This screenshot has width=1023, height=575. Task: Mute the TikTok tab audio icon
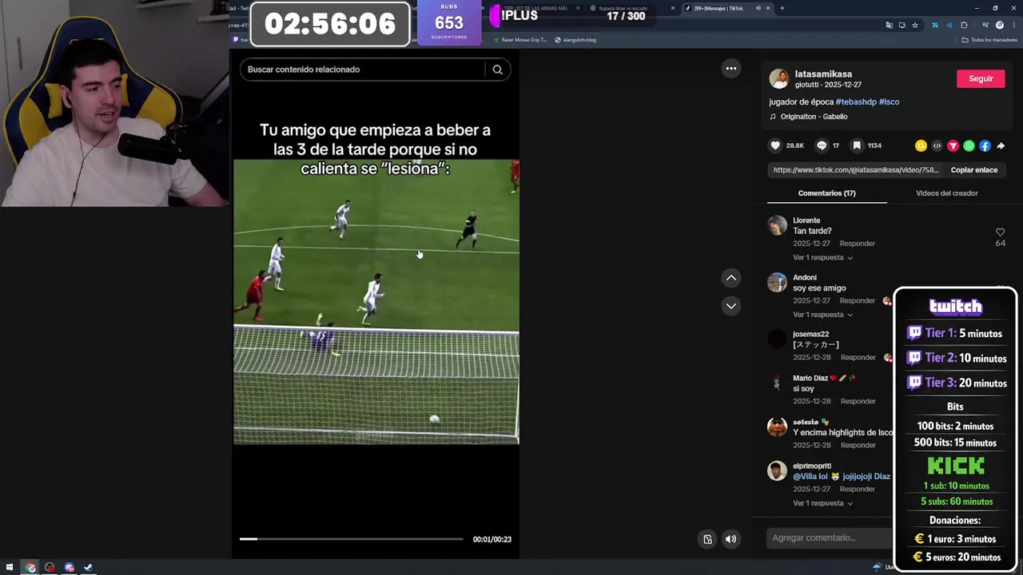pos(758,8)
